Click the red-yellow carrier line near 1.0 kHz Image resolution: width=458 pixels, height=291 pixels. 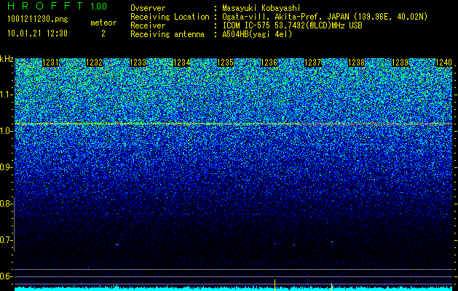click(x=234, y=124)
